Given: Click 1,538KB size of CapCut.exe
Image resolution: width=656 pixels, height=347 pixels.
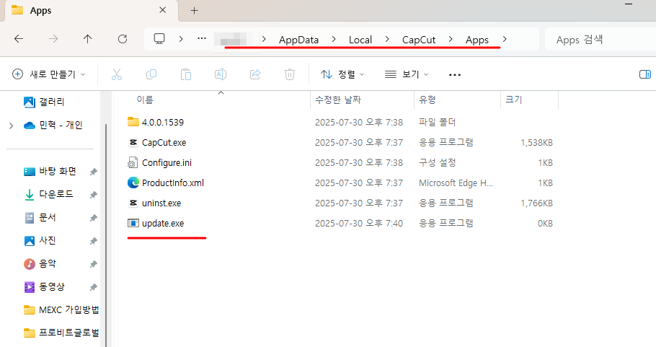Looking at the screenshot, I should 536,143.
